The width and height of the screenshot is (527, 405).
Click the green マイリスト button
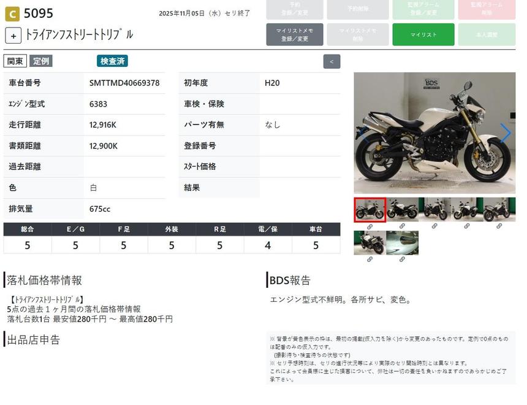point(423,34)
